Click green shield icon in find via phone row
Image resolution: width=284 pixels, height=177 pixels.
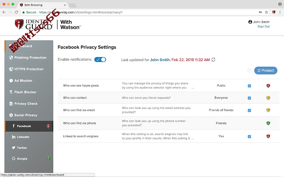268,123
